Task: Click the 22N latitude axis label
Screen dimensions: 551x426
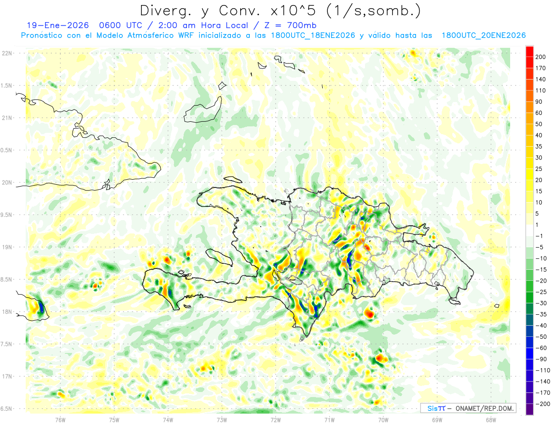Action: coord(6,53)
